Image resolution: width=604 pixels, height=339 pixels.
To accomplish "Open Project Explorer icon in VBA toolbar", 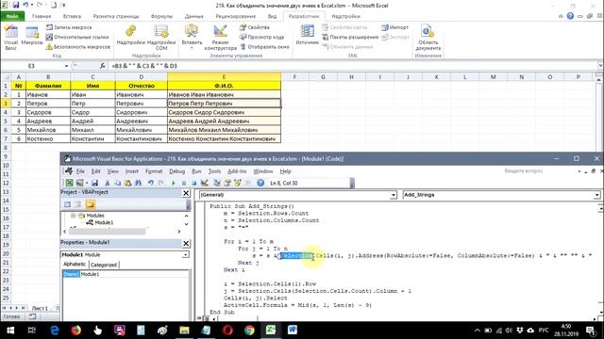I will (x=217, y=183).
